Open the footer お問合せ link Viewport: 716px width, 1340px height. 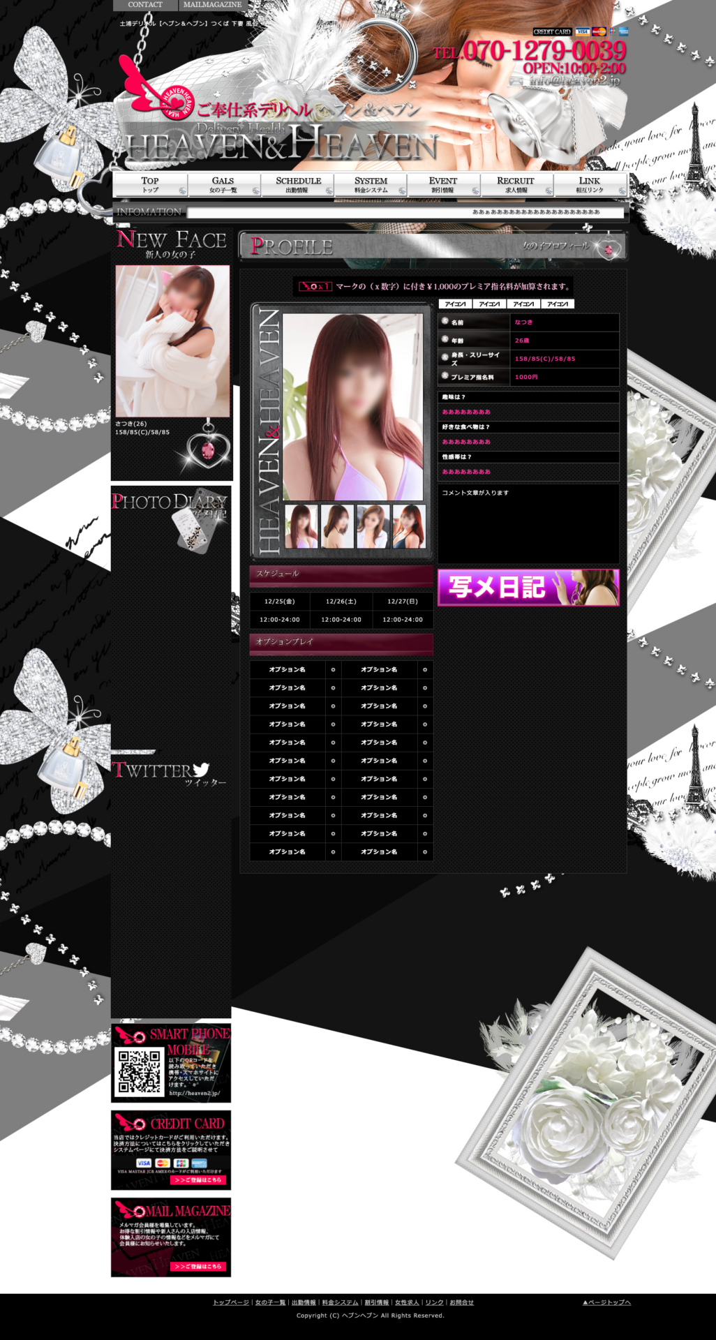[462, 1302]
